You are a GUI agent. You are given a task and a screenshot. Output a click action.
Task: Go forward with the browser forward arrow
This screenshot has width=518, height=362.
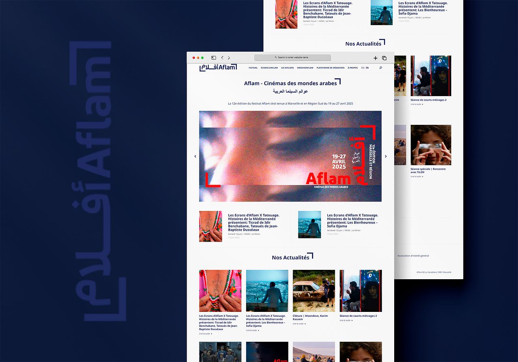(x=229, y=58)
